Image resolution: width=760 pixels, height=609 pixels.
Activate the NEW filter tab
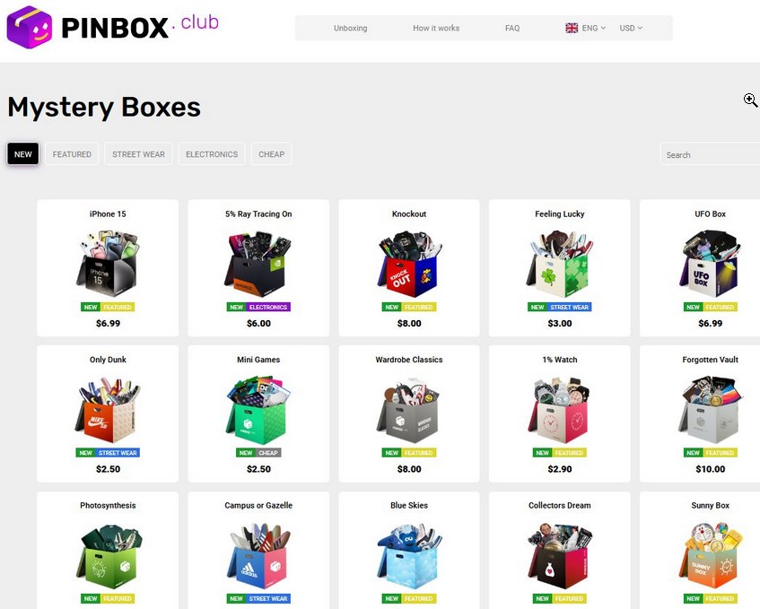[22, 154]
